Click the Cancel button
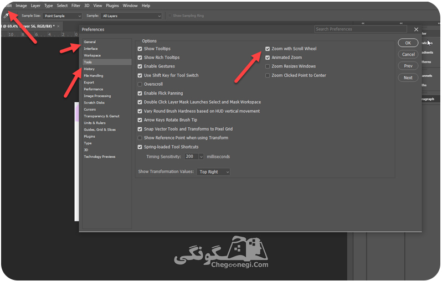442x281 pixels. [x=408, y=54]
